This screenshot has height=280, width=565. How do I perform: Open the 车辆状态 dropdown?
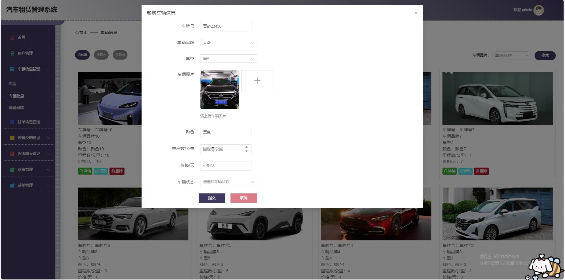(x=229, y=182)
